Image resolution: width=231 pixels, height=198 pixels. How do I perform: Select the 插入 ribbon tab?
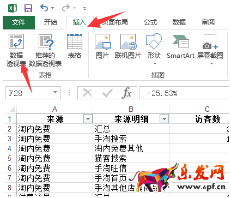click(x=80, y=22)
